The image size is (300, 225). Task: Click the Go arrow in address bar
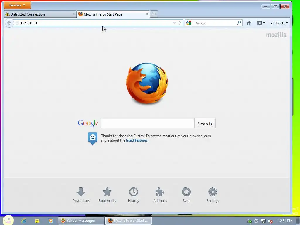tap(180, 23)
